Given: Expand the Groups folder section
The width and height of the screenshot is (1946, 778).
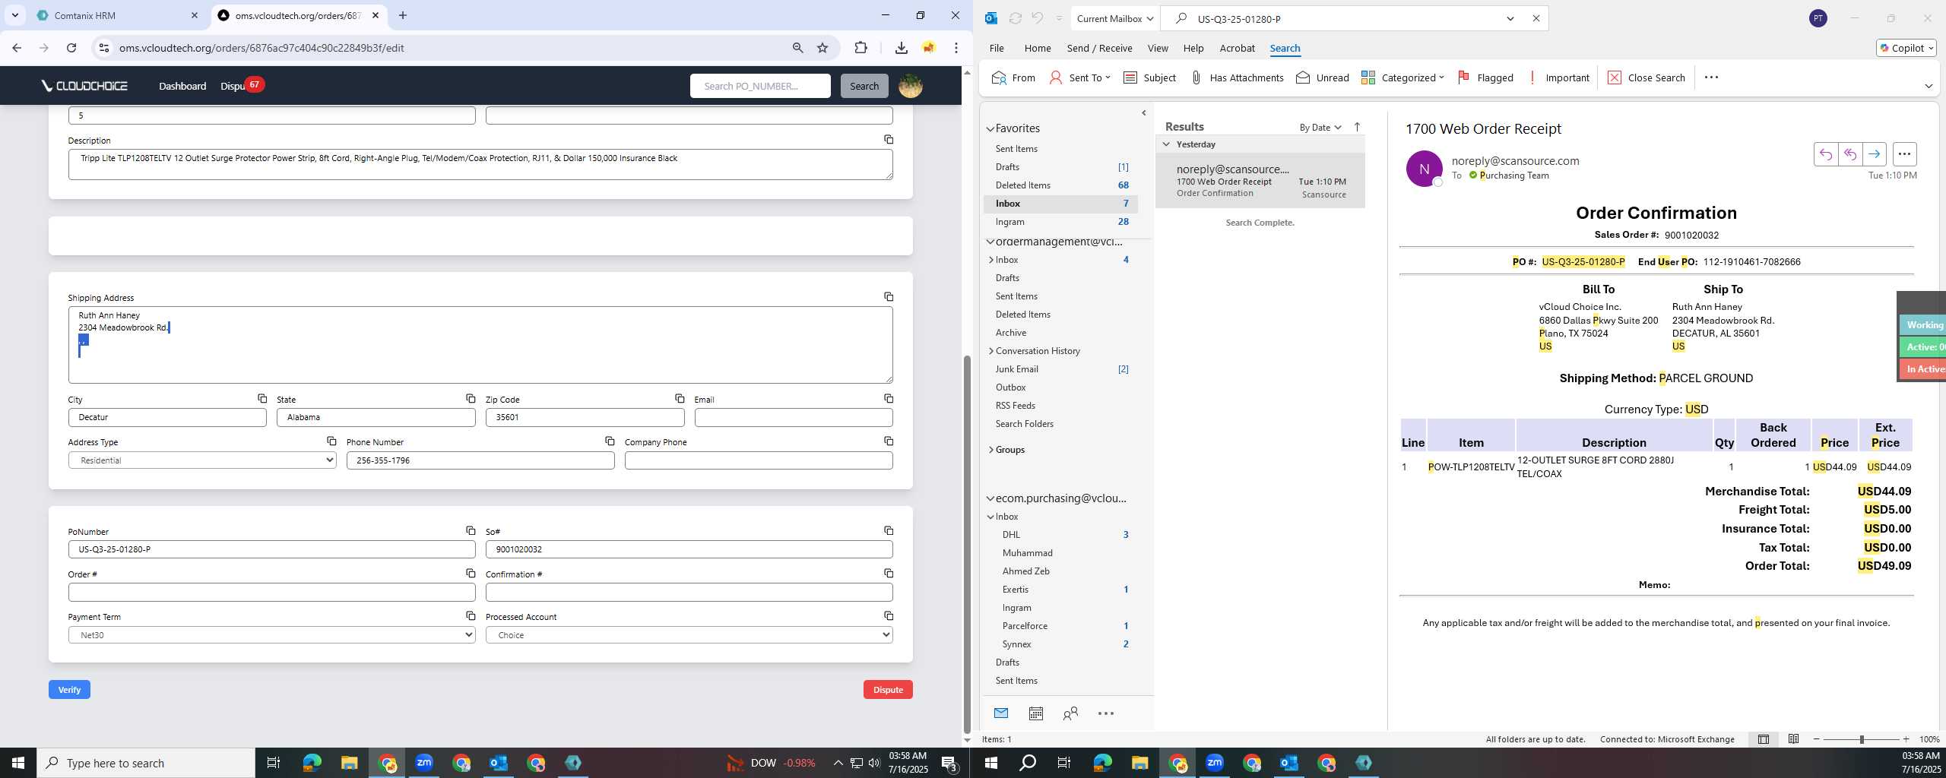Looking at the screenshot, I should [x=991, y=450].
